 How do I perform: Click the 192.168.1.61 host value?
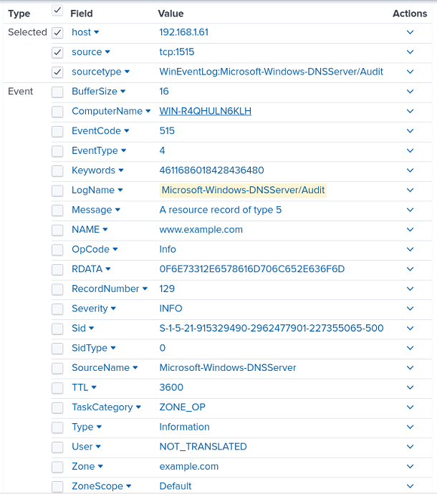pyautogui.click(x=183, y=32)
